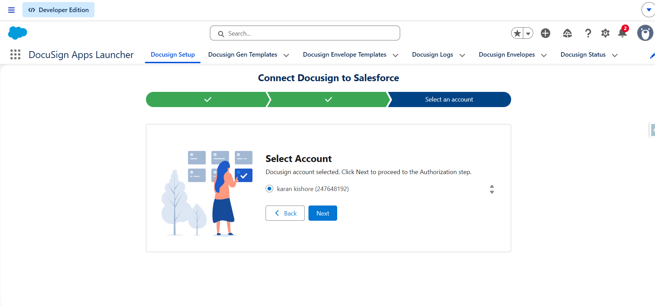The height and width of the screenshot is (305, 655).
Task: Click the account list up arrow
Action: [x=492, y=187]
